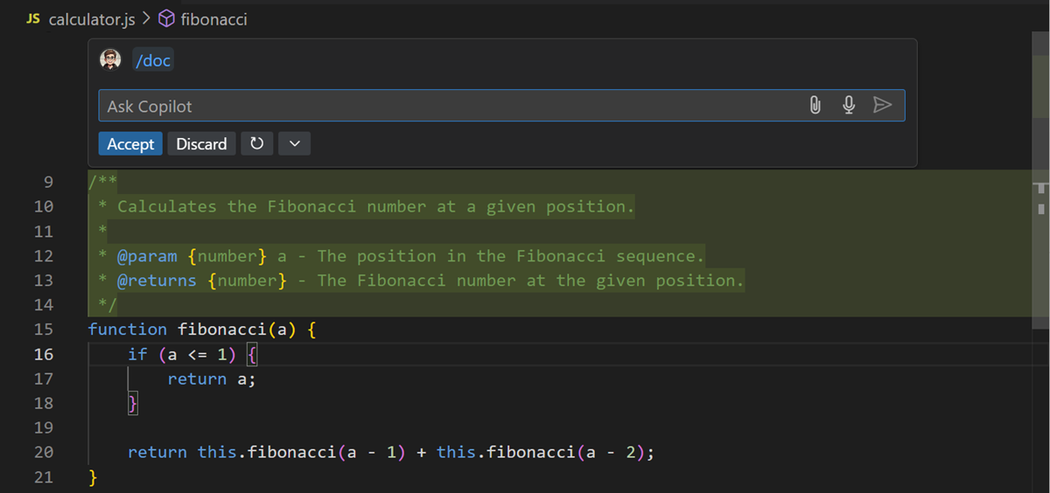Click the user avatar beside /doc

tap(110, 60)
